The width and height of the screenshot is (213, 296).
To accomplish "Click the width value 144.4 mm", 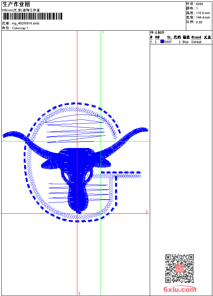I will point(203,17).
